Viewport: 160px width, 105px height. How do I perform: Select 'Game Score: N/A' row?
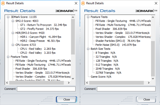pos(101,77)
